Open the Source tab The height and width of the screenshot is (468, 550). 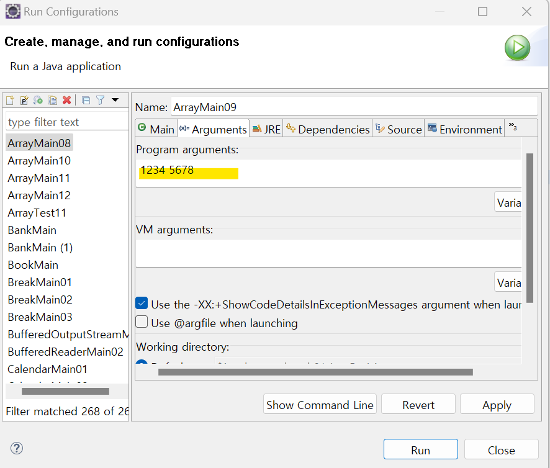point(399,129)
